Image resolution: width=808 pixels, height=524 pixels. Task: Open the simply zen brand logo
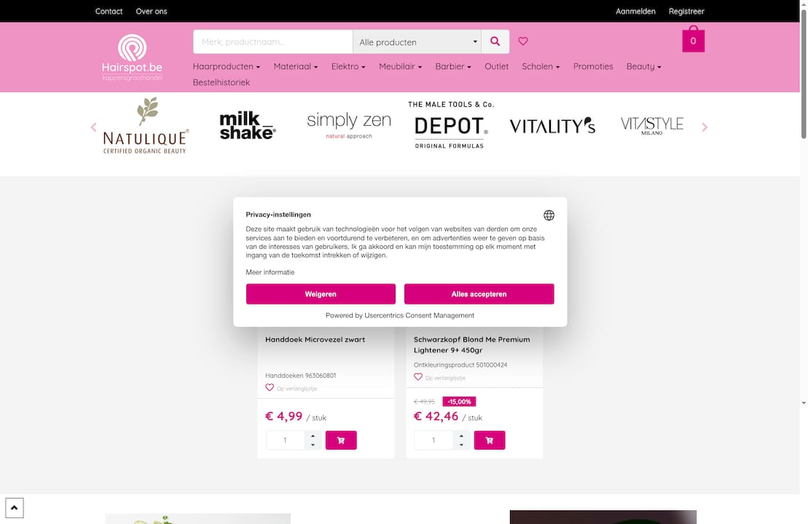pyautogui.click(x=349, y=125)
